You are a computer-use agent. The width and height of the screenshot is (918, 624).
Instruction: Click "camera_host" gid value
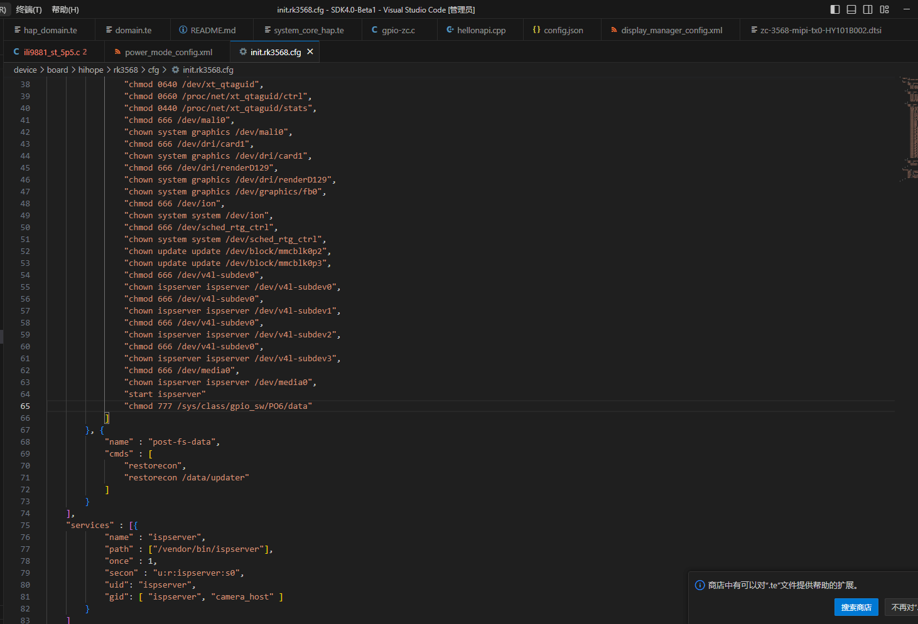click(242, 596)
